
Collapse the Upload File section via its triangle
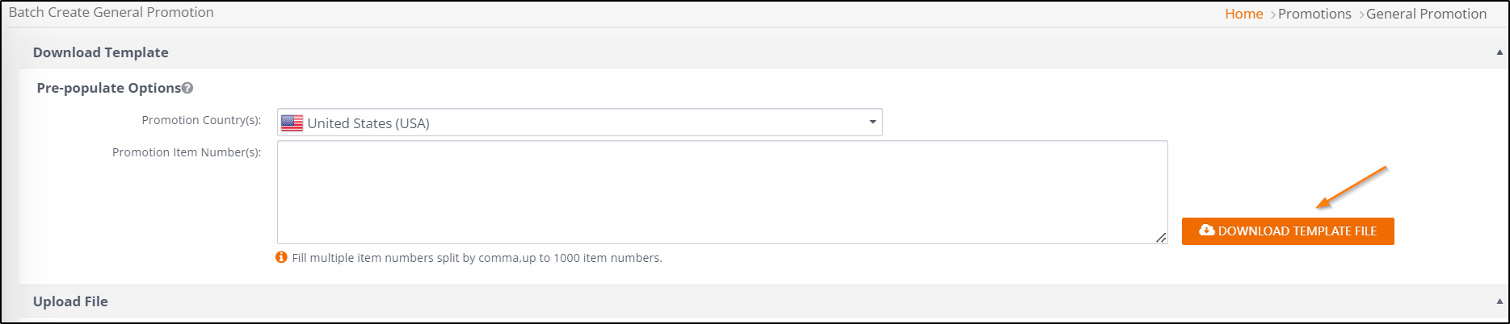coord(1500,301)
